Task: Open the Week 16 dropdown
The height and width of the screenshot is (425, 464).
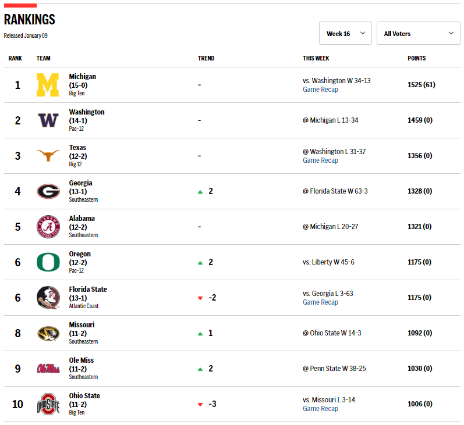Action: point(345,34)
